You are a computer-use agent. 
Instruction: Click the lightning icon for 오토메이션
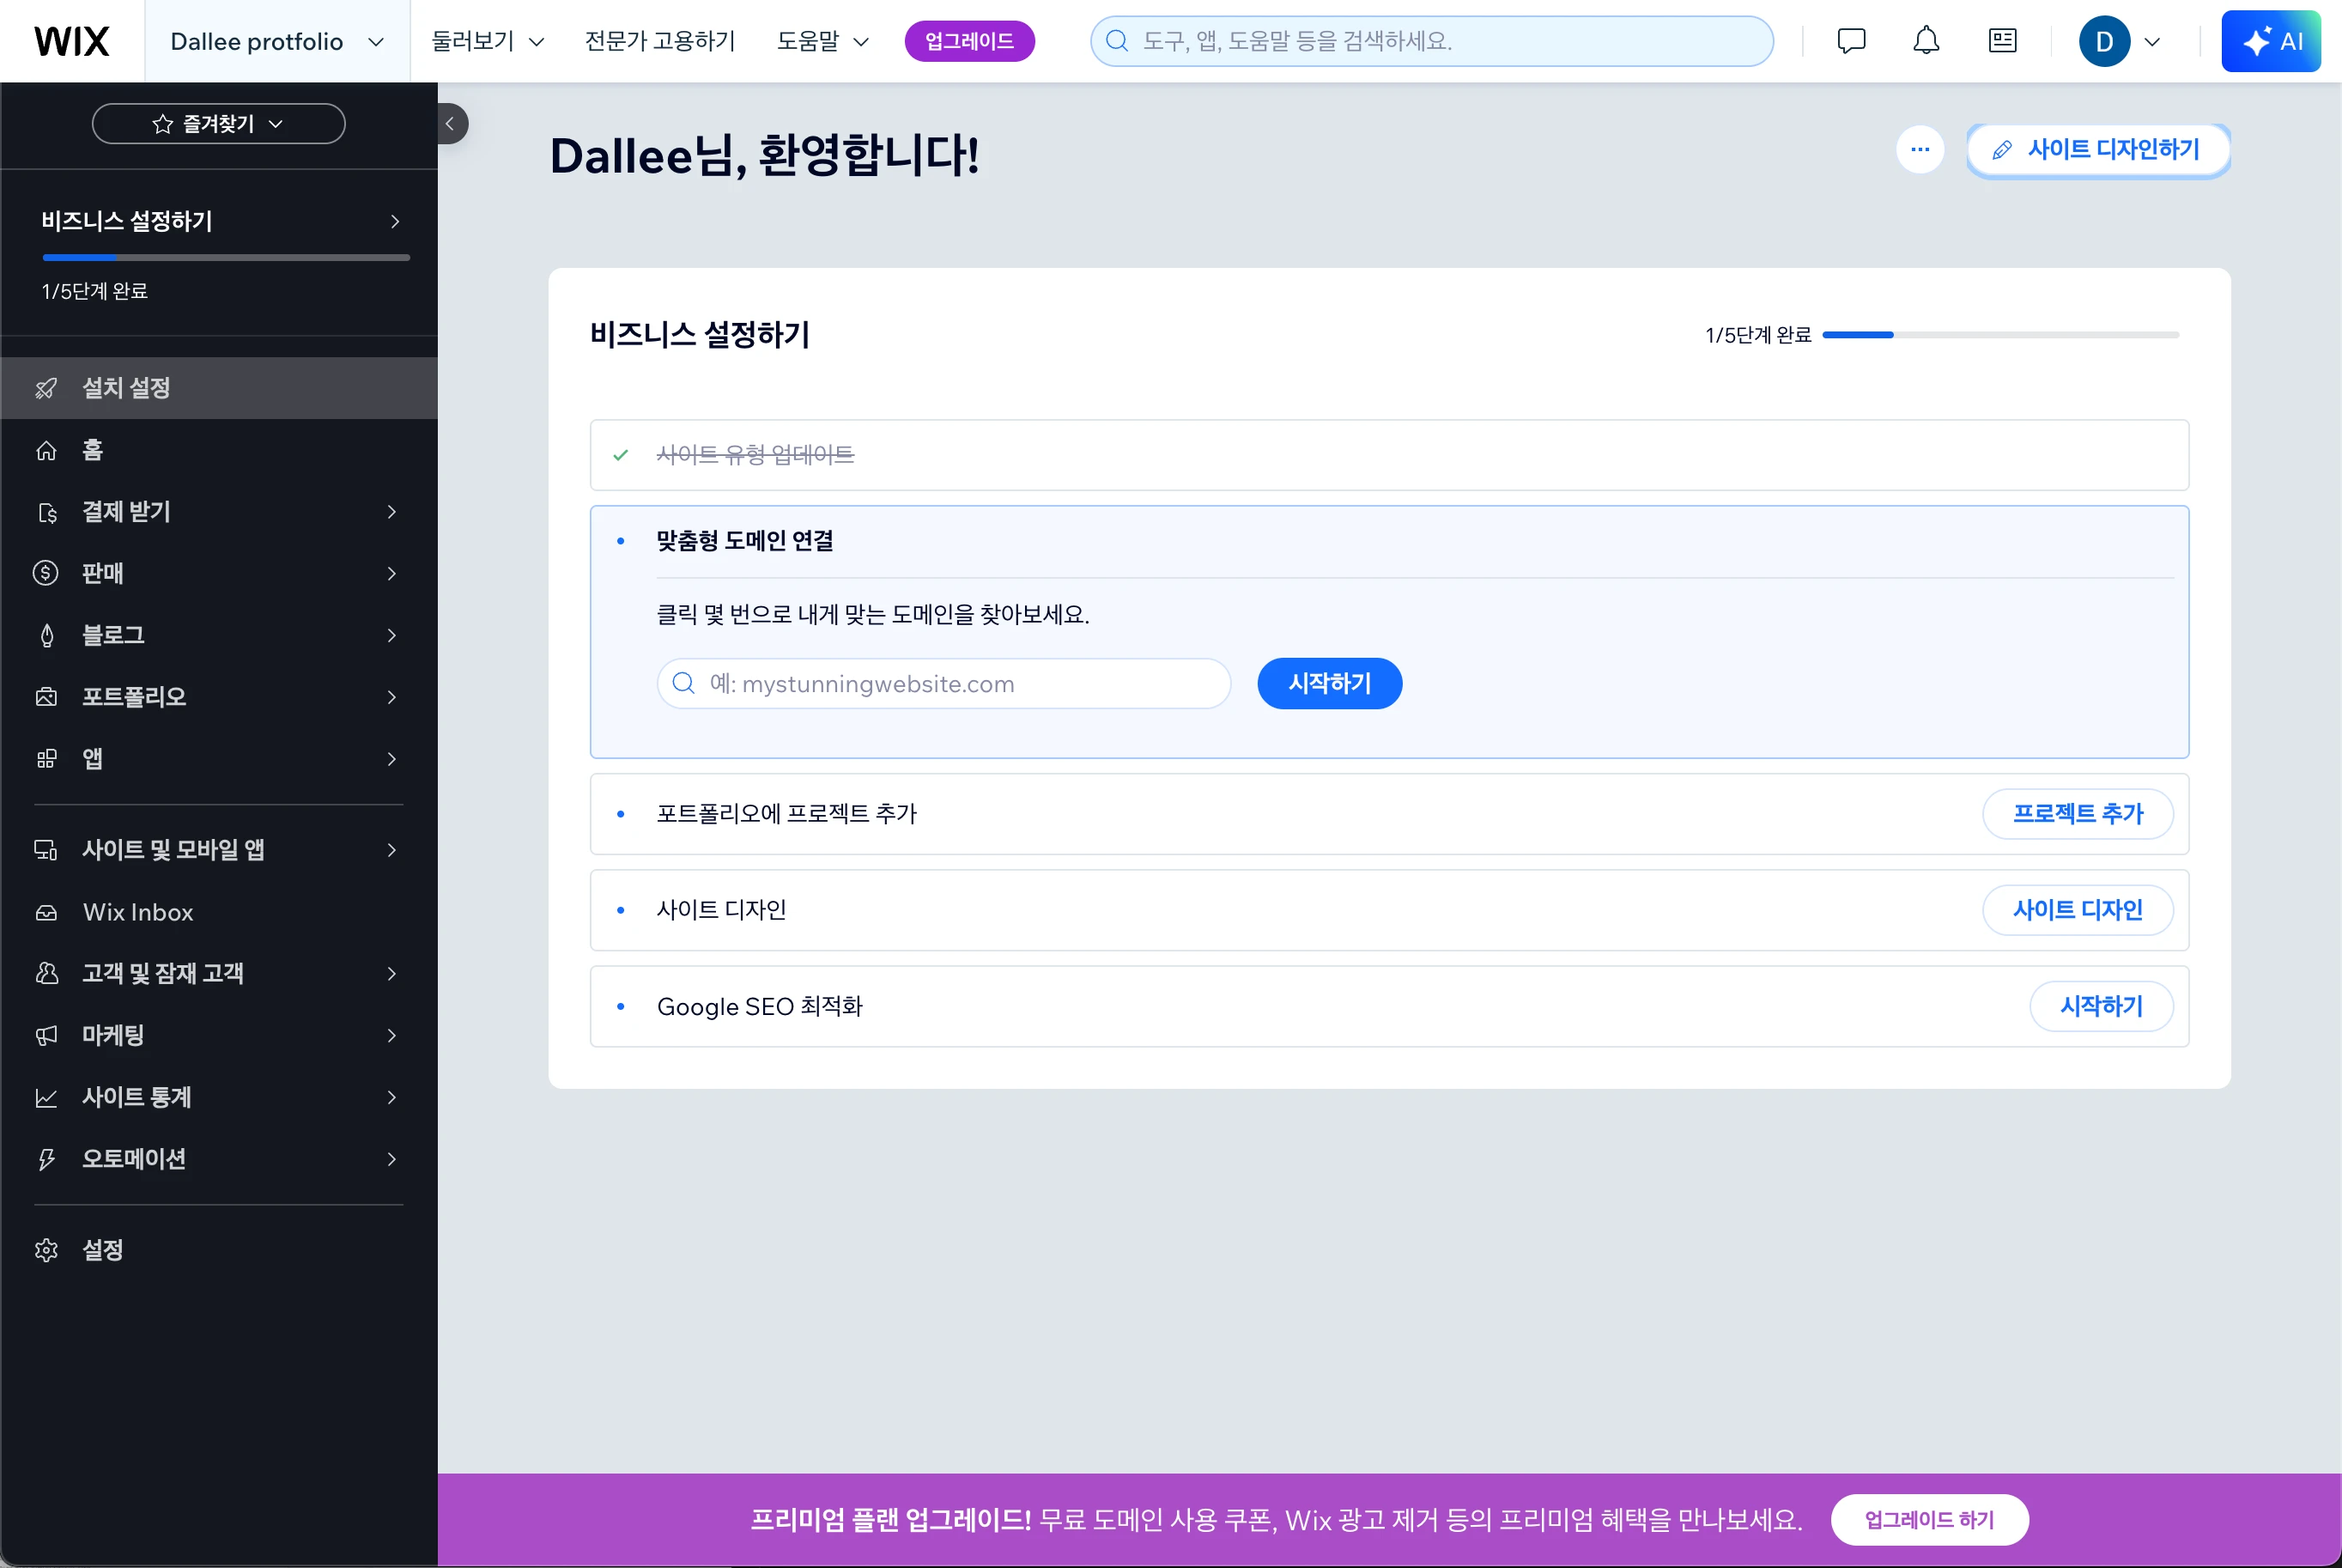[46, 1159]
